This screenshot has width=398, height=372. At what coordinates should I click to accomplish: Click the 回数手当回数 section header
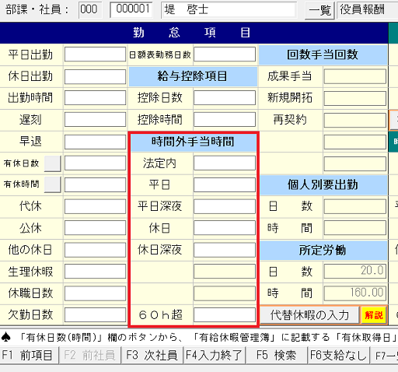click(x=323, y=54)
